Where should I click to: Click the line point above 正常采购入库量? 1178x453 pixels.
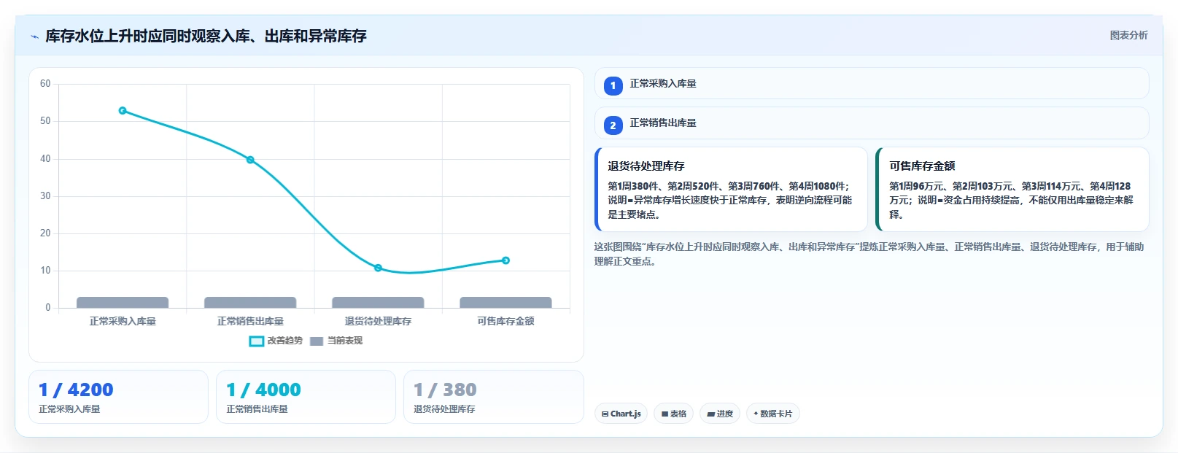123,111
